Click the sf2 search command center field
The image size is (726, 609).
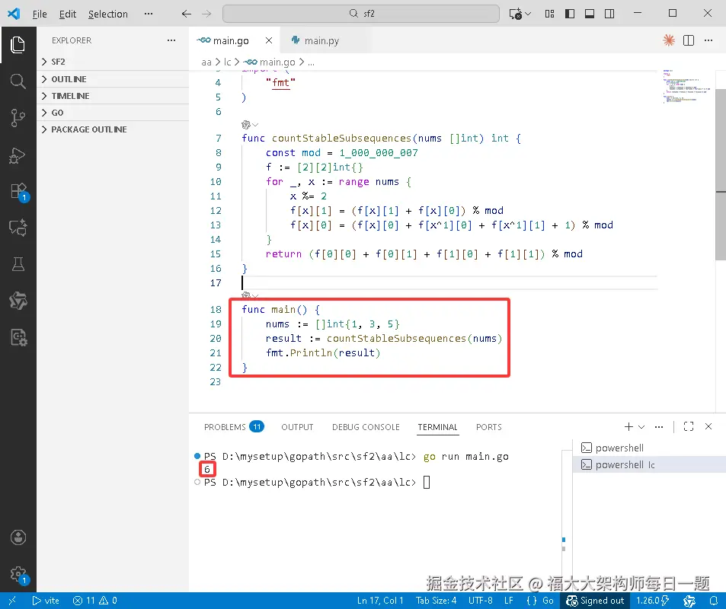coord(361,14)
